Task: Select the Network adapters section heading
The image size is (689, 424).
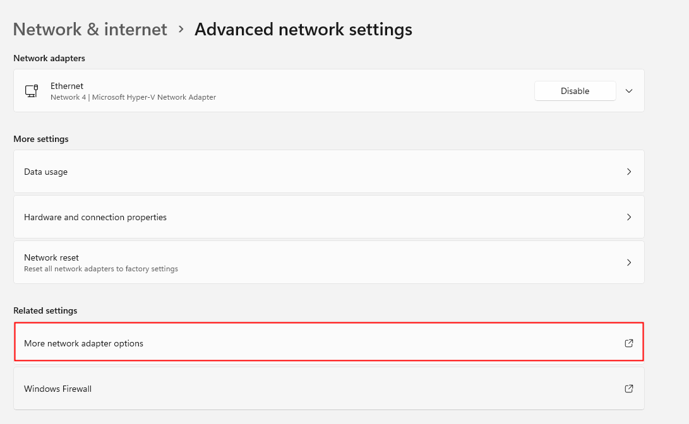Action: [x=49, y=58]
